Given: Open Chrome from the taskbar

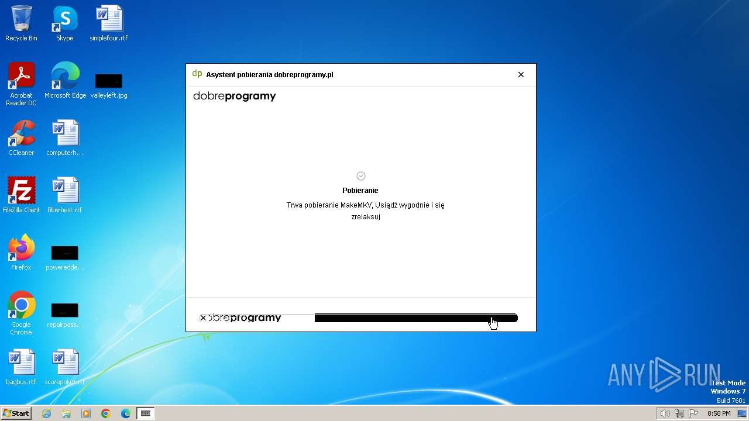Looking at the screenshot, I should click(x=106, y=413).
